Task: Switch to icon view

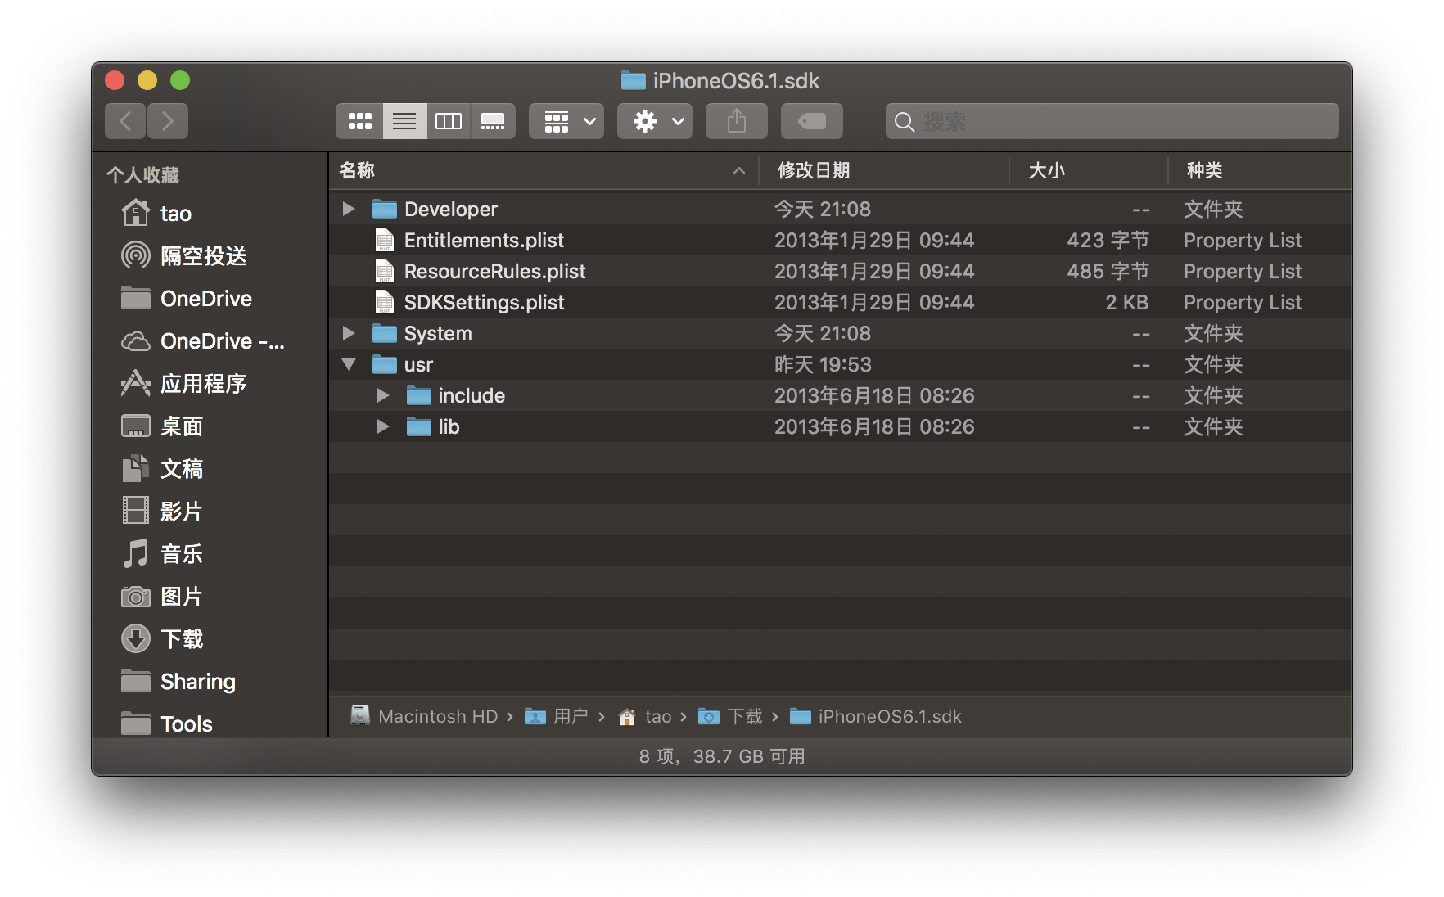Action: [x=359, y=121]
